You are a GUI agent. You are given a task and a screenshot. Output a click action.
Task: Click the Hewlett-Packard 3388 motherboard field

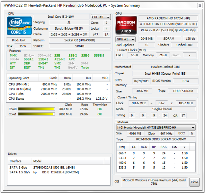pos(166,67)
